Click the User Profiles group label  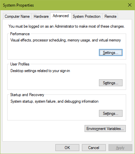pyautogui.click(x=20, y=64)
